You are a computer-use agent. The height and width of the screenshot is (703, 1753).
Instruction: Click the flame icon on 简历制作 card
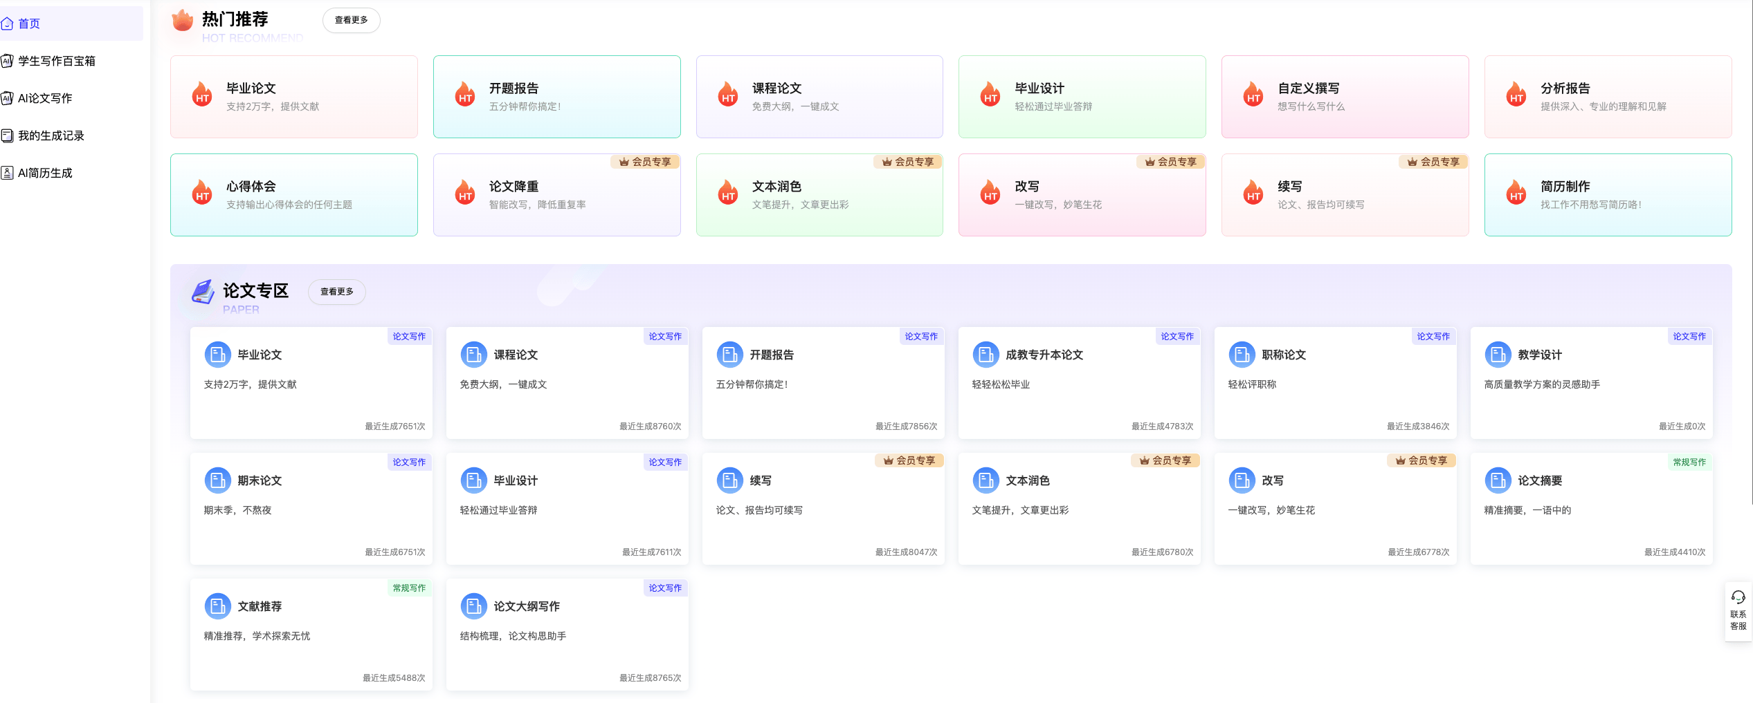pos(1516,192)
